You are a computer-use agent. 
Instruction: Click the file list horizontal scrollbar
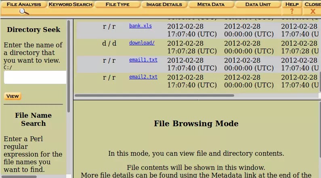click(154, 95)
